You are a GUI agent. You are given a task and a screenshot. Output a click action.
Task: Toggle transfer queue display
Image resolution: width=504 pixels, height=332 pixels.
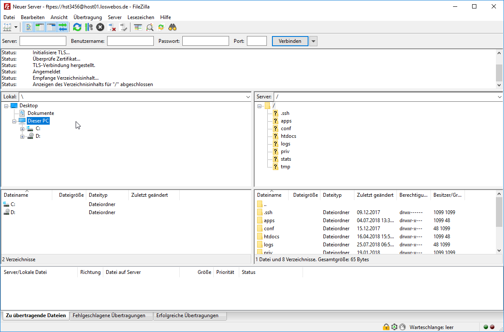[63, 27]
